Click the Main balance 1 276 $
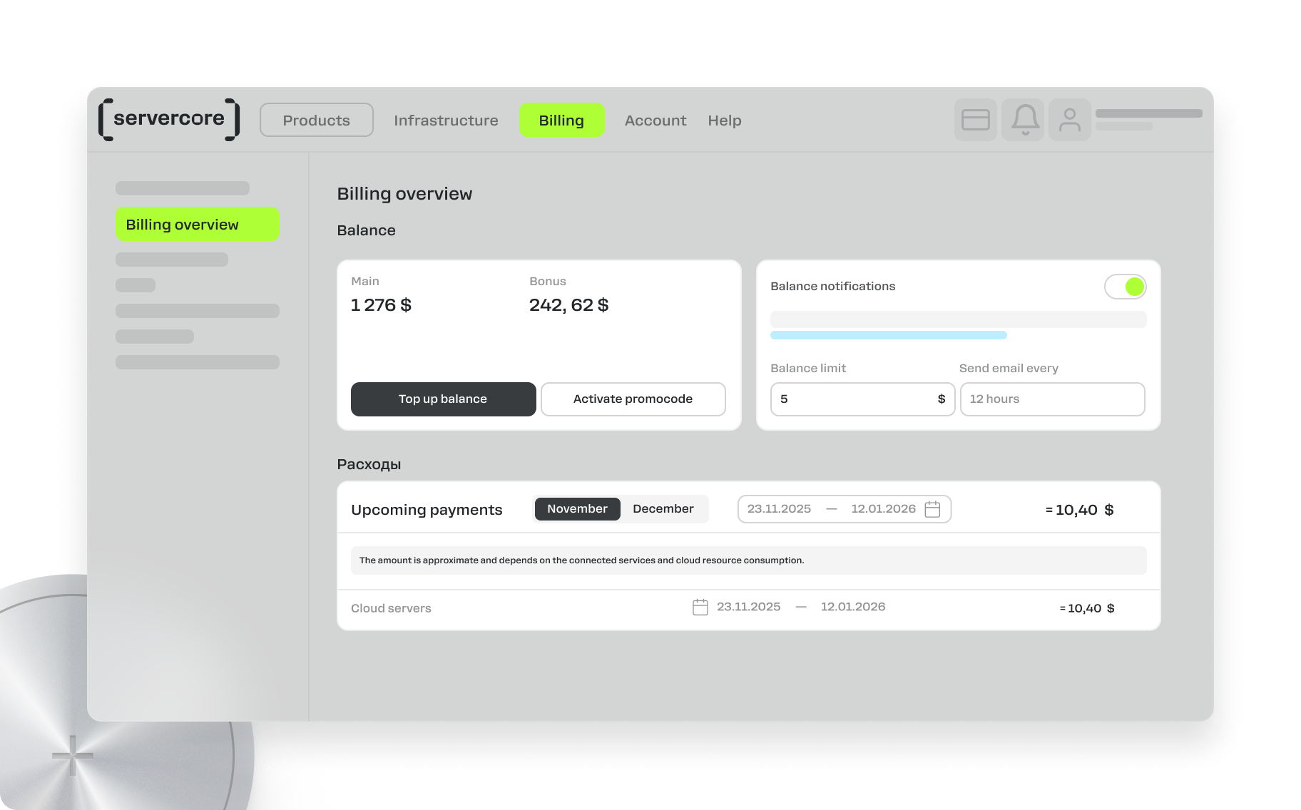Viewport: 1301px width, 810px height. [381, 305]
